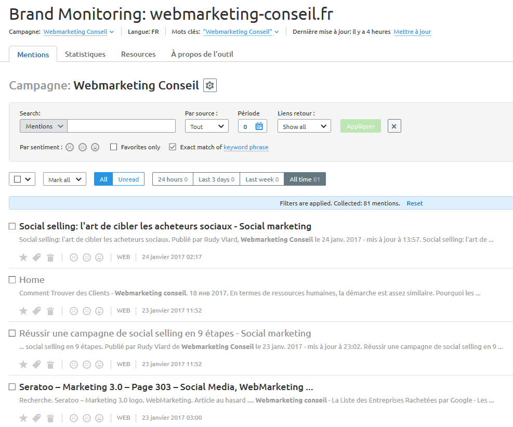Filter mentions by Last week
Screen dimensions: 513x427
coord(262,179)
